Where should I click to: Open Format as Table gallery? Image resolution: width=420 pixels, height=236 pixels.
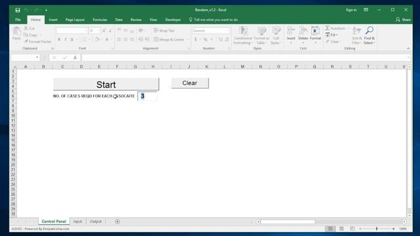pos(261,35)
